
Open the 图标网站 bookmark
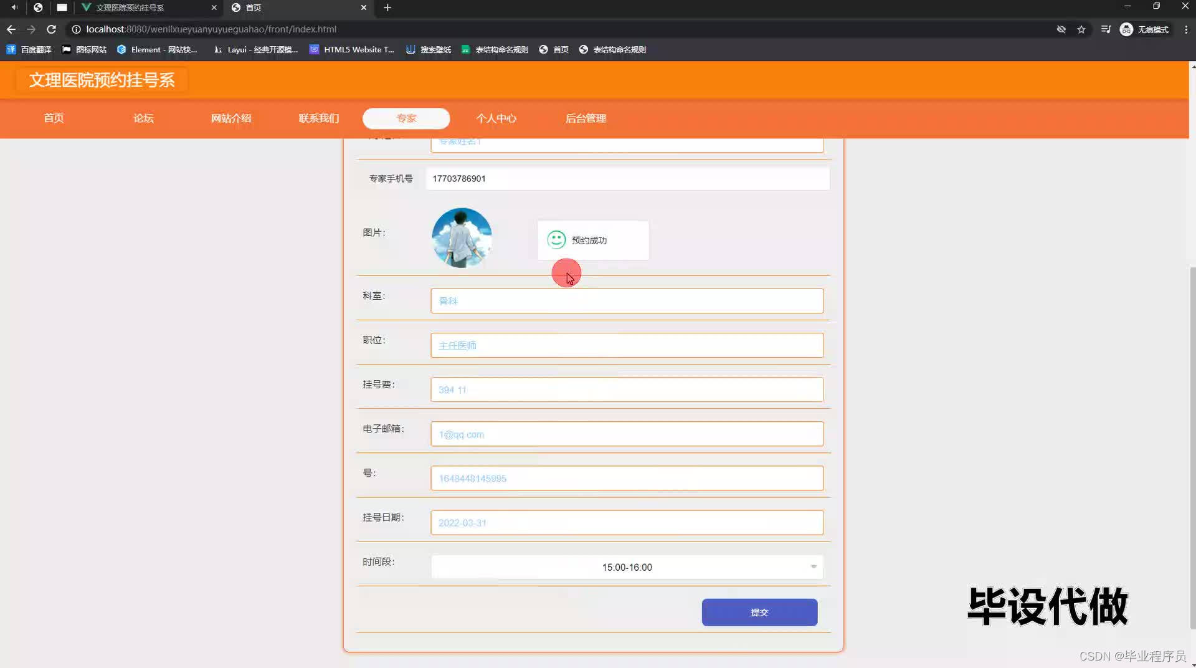pyautogui.click(x=84, y=49)
